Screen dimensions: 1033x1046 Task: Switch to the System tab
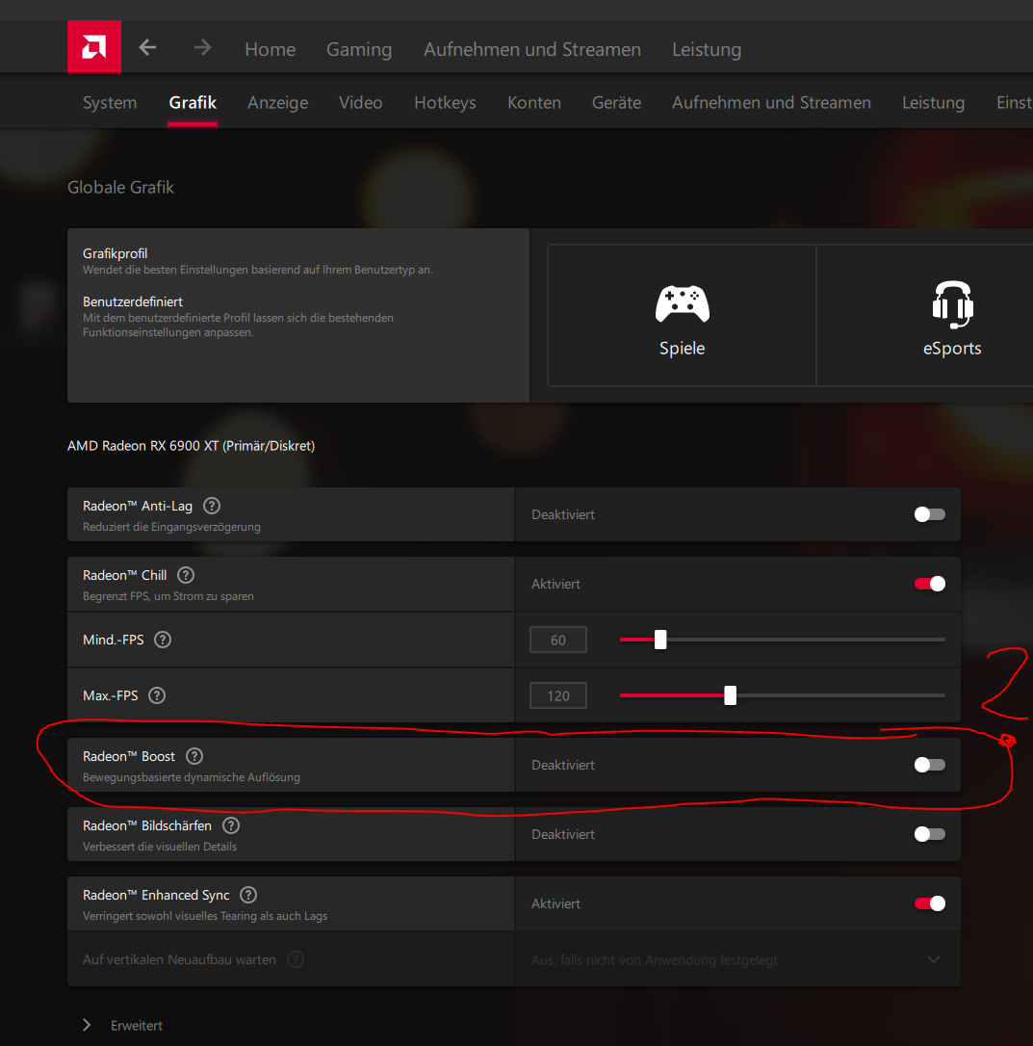tap(110, 103)
